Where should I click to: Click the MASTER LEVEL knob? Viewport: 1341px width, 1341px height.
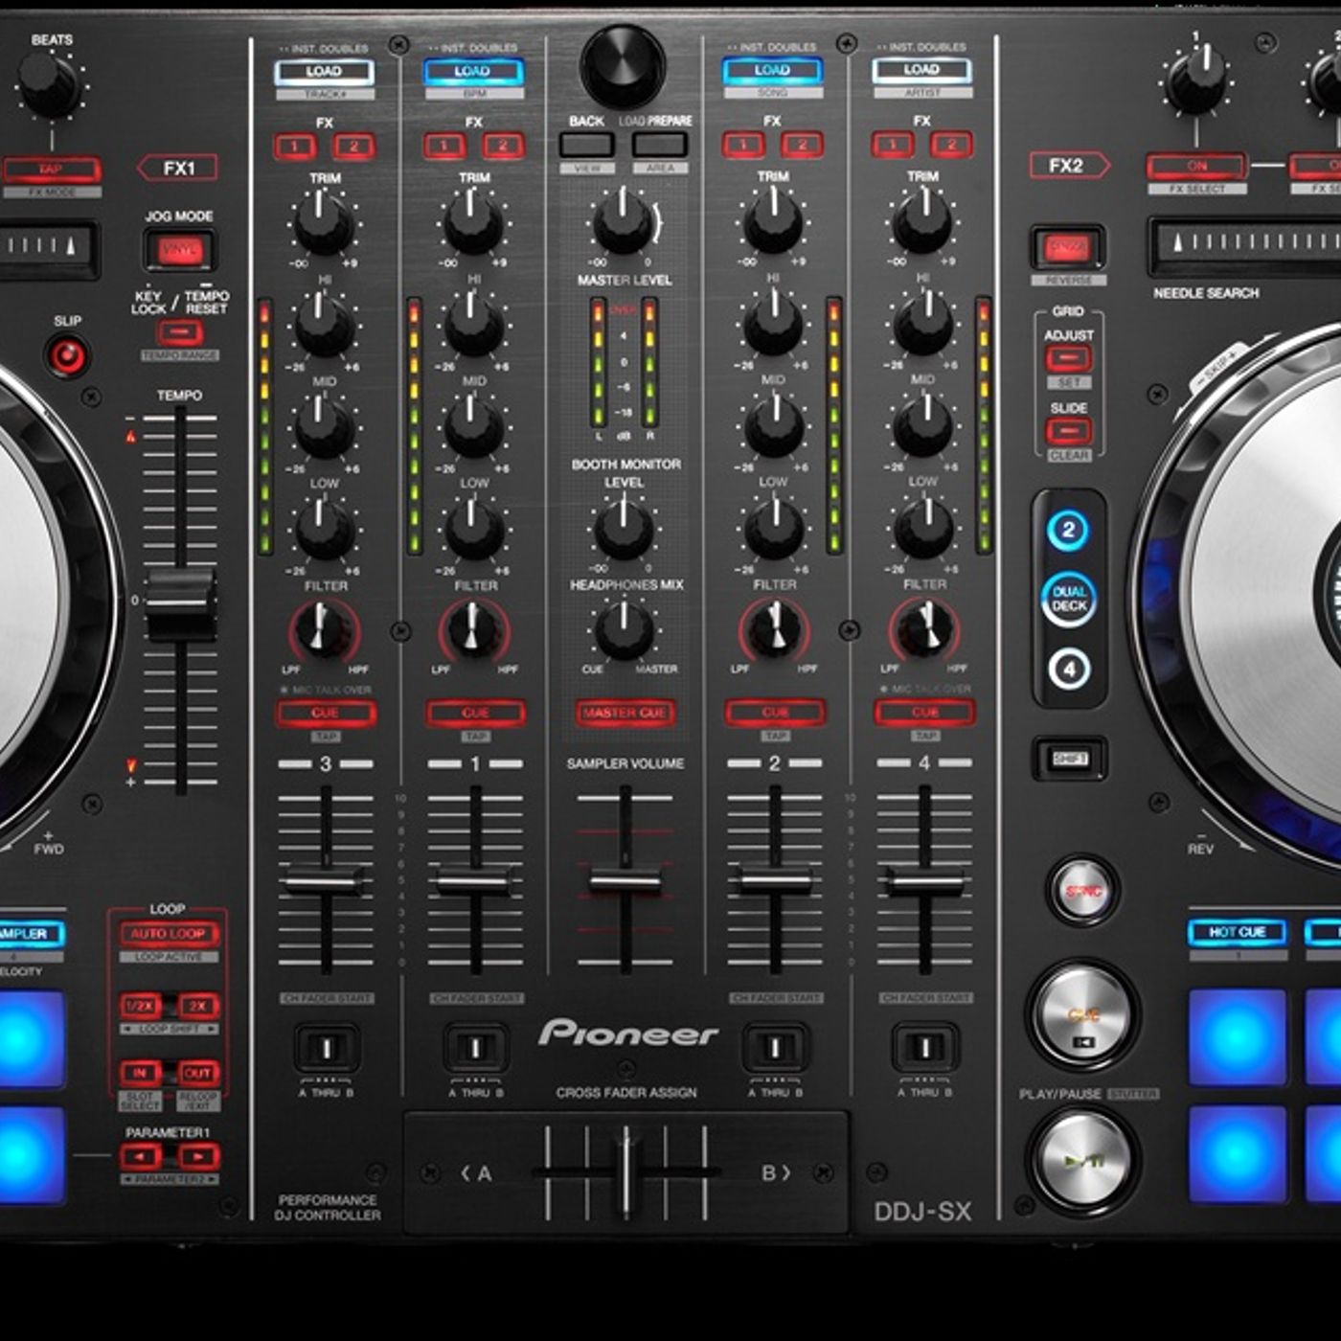[x=624, y=222]
